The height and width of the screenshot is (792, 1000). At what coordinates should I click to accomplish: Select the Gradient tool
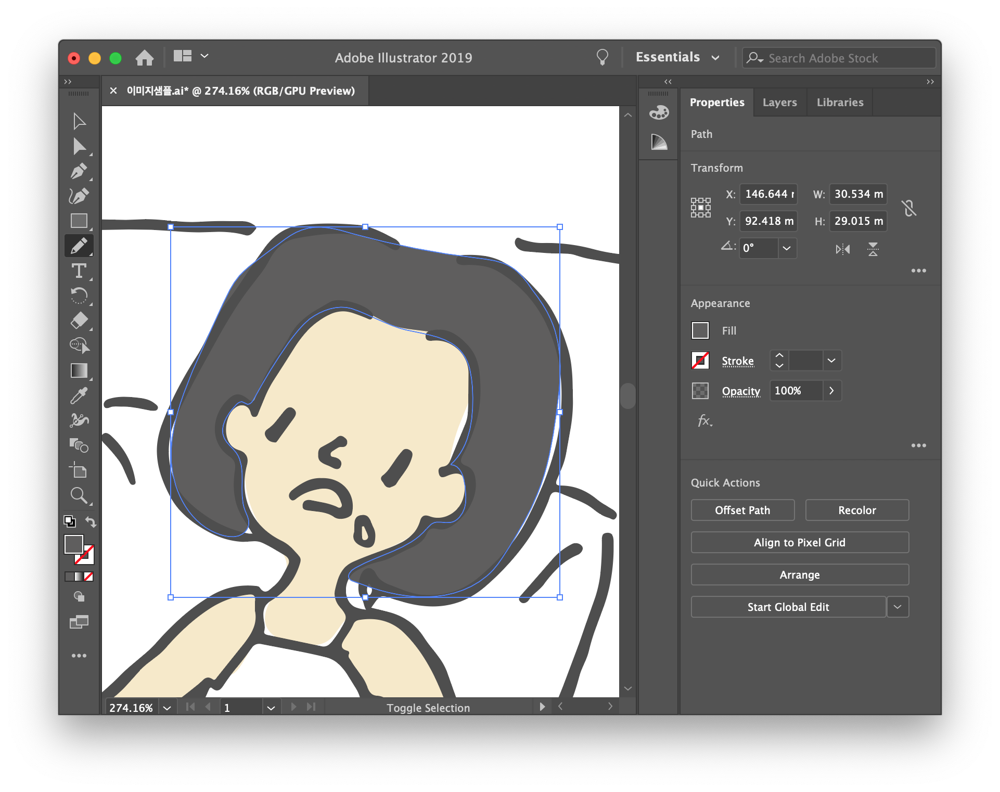(79, 371)
